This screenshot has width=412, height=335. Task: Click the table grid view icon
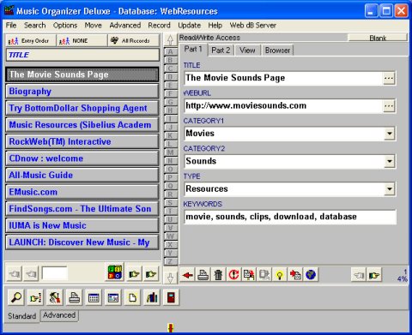[x=94, y=297]
